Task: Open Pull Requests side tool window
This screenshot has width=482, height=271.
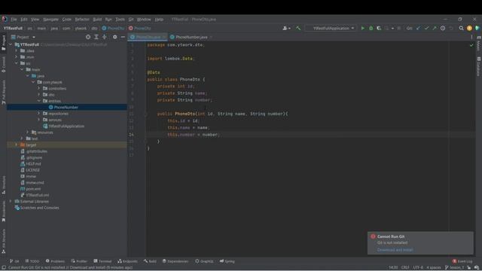Action: [3, 92]
